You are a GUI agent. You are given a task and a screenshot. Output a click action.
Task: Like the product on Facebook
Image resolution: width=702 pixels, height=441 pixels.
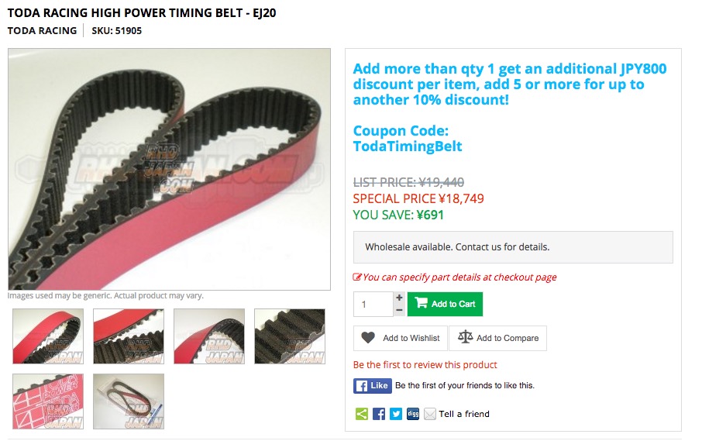tap(373, 385)
